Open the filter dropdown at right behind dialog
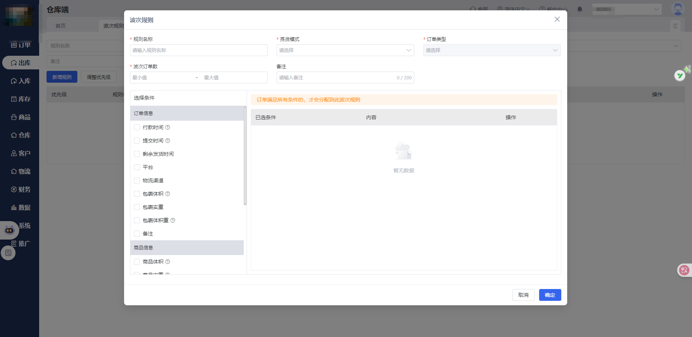This screenshot has height=337, width=692. [624, 46]
